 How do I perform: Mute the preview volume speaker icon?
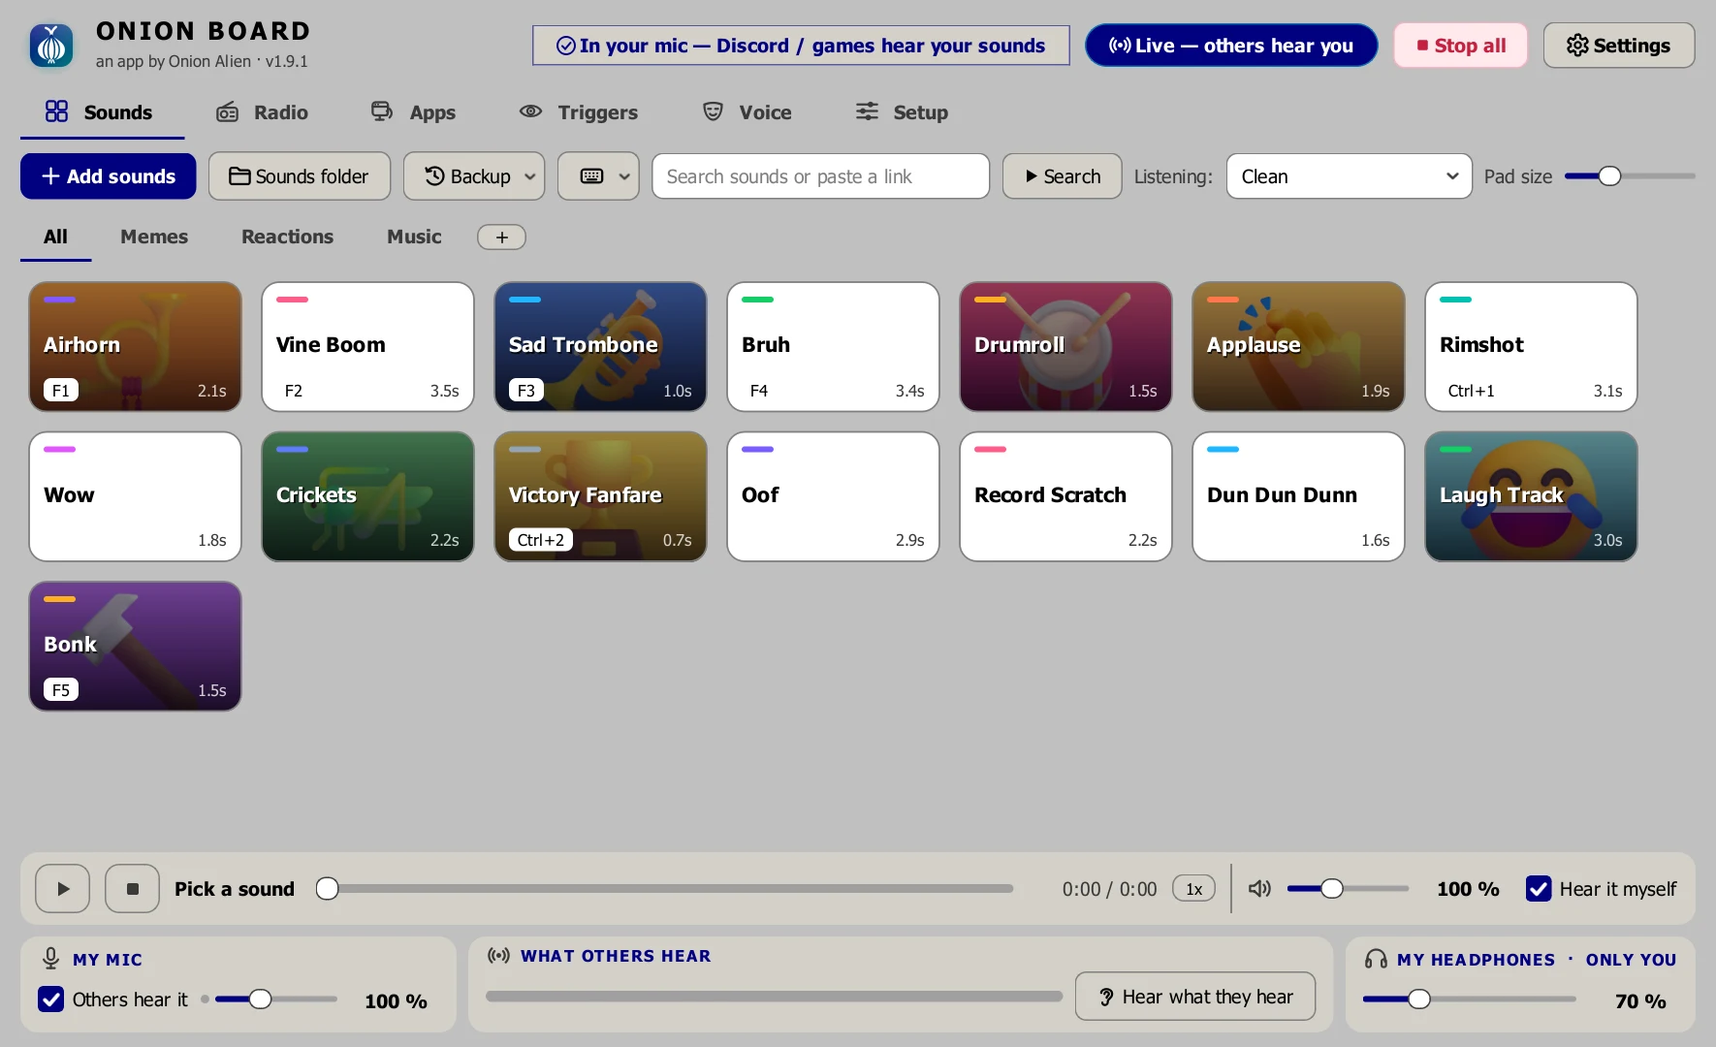tap(1259, 889)
